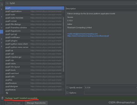The width and height of the screenshot is (137, 105).
Task: Click the left sidebar search icon
Action: click(2, 4)
